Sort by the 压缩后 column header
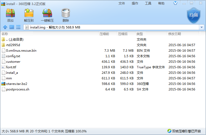 pyautogui.click(x=126, y=34)
